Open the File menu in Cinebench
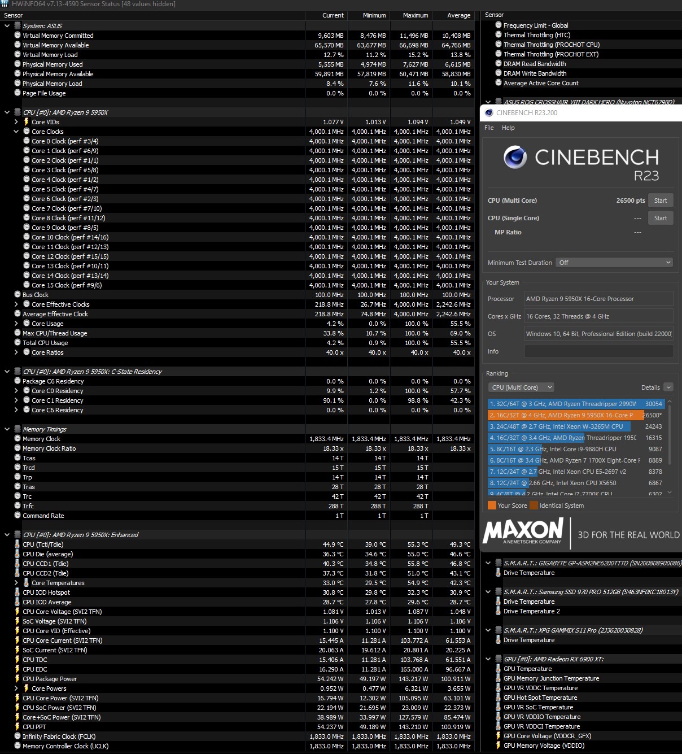682x754 pixels. pyautogui.click(x=489, y=128)
